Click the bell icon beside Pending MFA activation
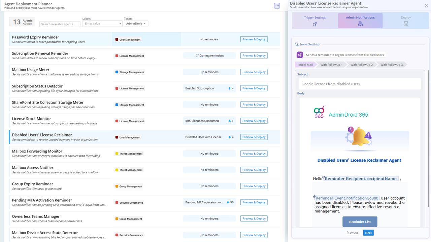Image resolution: width=431 pixels, height=242 pixels. pyautogui.click(x=228, y=202)
